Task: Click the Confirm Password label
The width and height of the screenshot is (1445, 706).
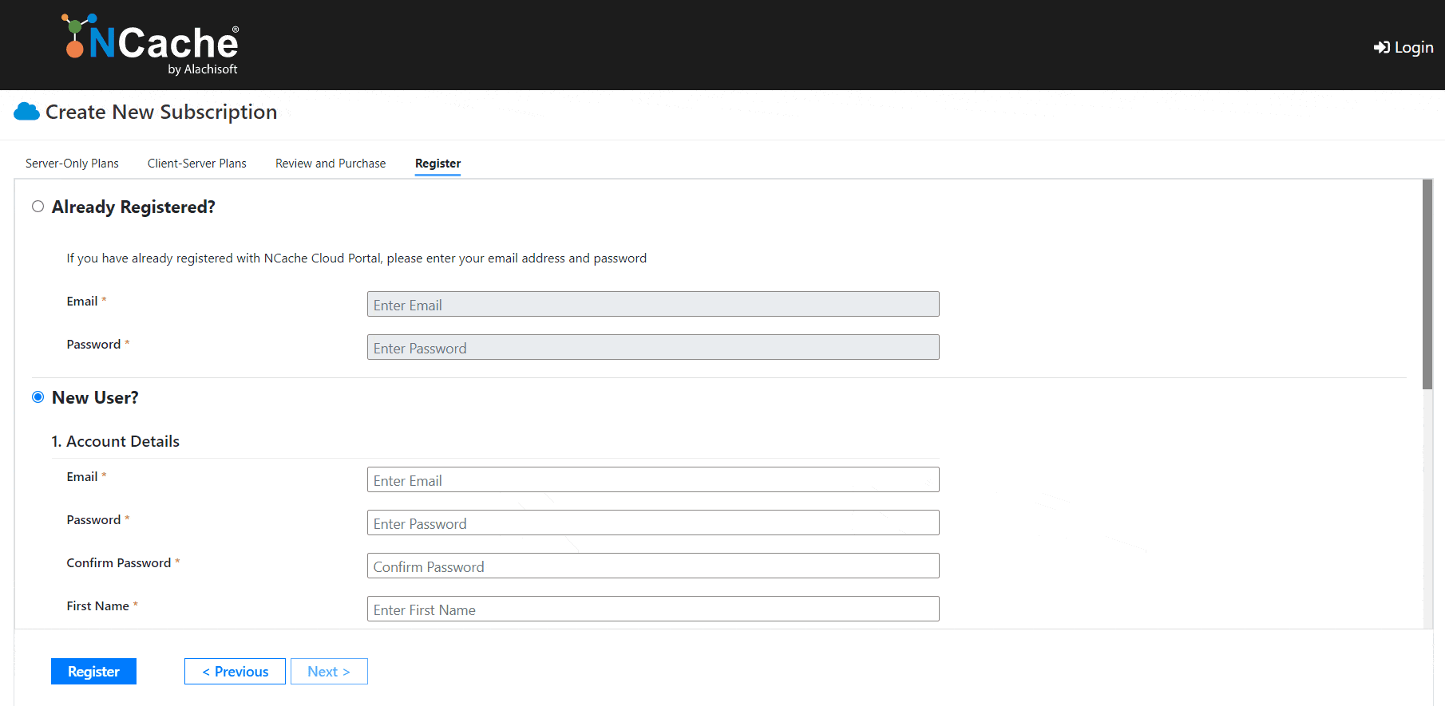Action: pyautogui.click(x=119, y=563)
